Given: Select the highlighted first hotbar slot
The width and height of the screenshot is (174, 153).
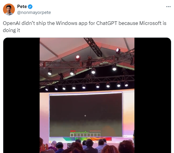Looking at the screenshot, I should tap(72, 135).
